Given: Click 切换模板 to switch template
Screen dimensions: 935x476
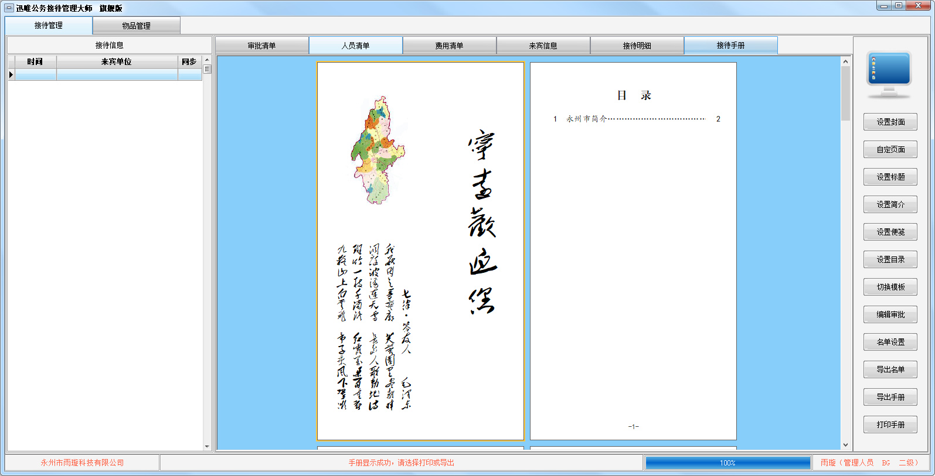Looking at the screenshot, I should coord(890,287).
